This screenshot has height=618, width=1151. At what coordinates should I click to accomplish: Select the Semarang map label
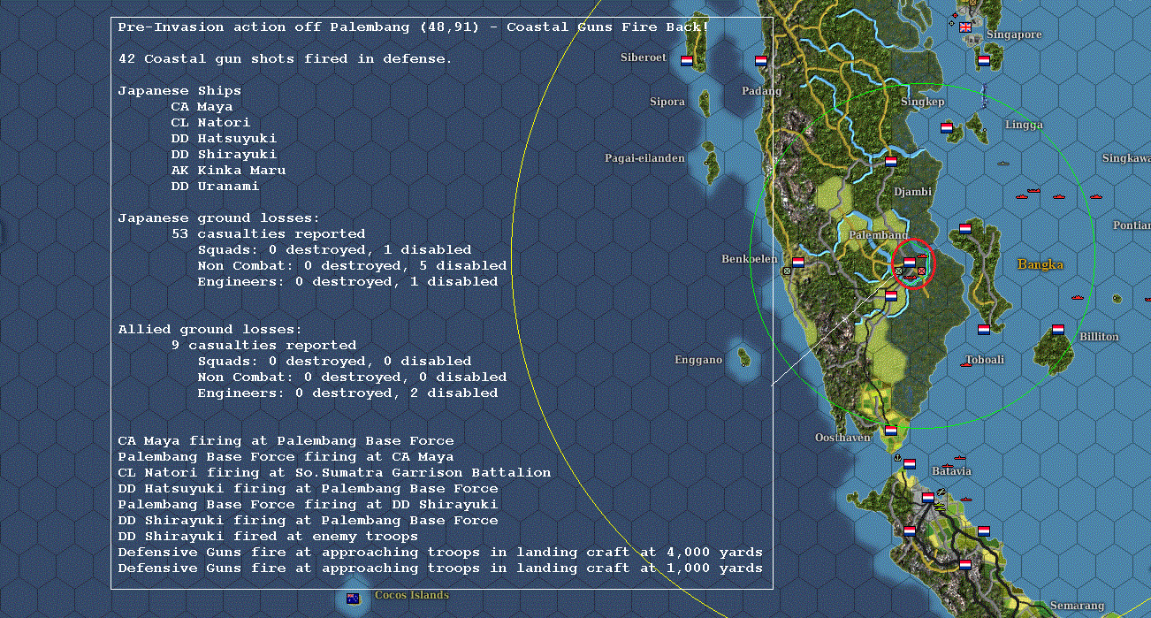pyautogui.click(x=1077, y=606)
